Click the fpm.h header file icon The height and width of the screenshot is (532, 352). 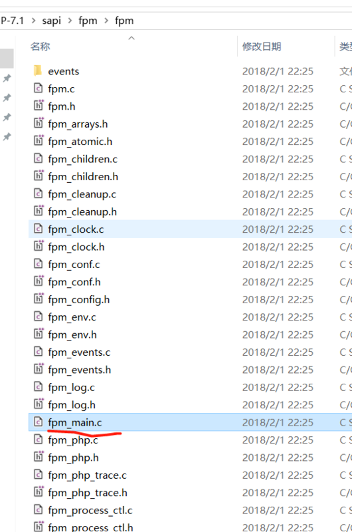click(x=39, y=106)
